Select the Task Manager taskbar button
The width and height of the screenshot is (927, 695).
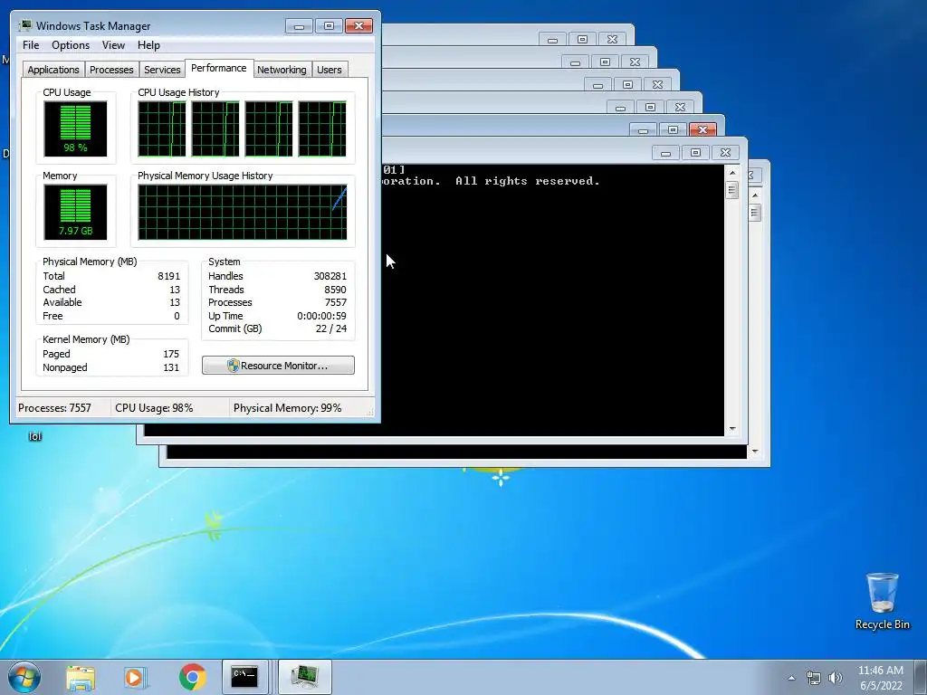click(x=304, y=677)
